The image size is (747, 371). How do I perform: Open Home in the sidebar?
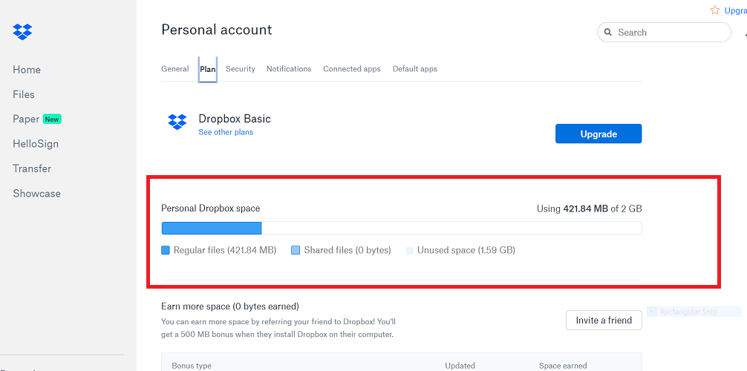[x=27, y=70]
